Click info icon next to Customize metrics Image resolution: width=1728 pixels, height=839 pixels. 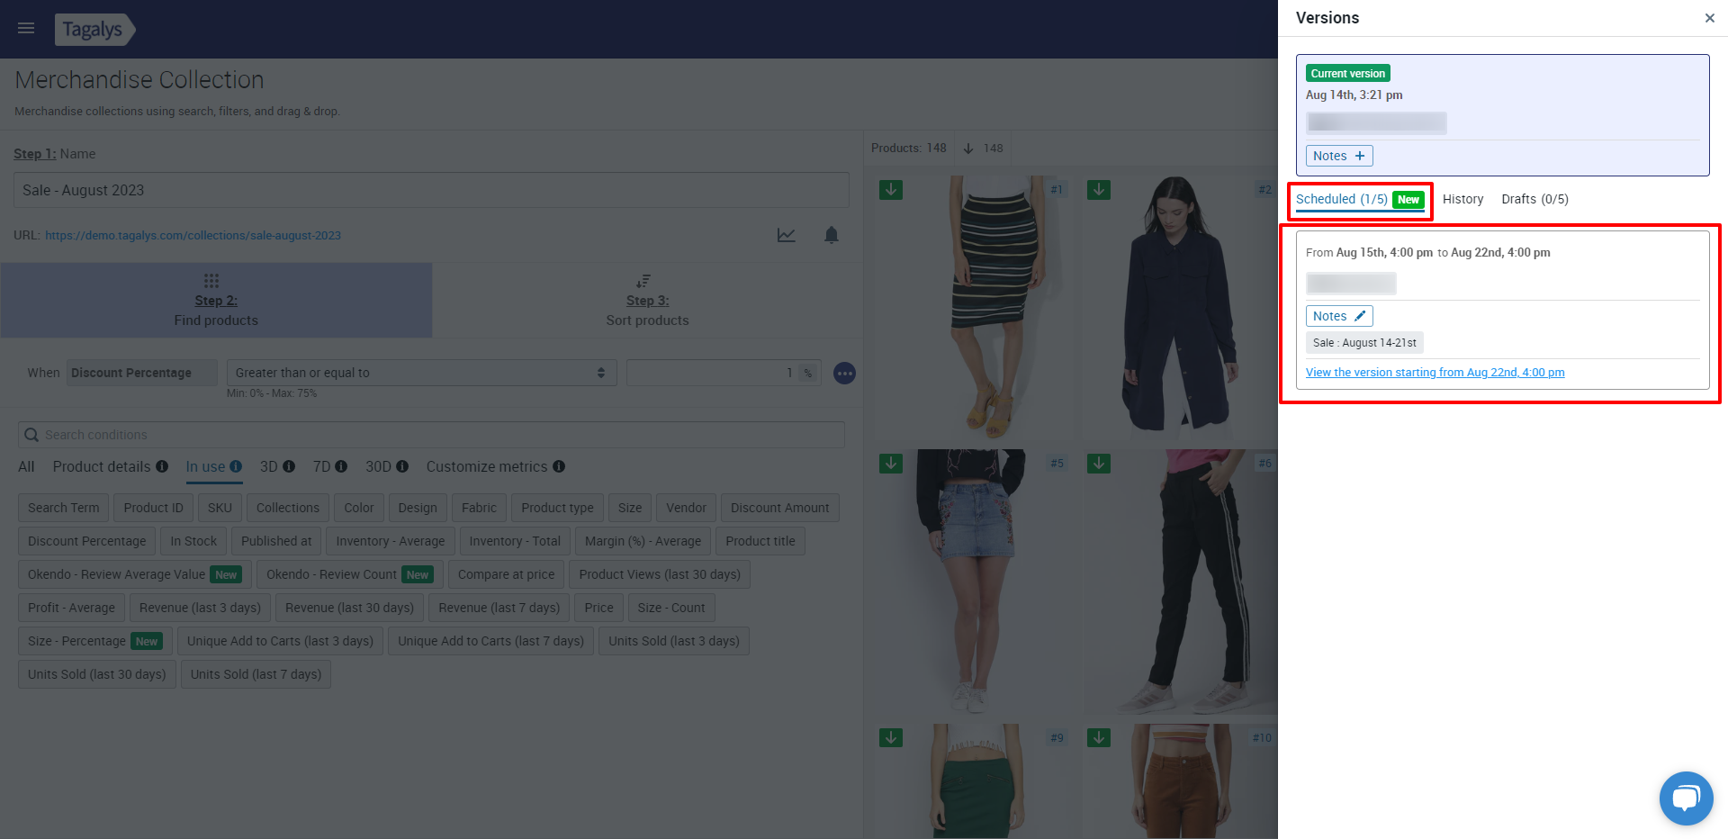tap(559, 466)
